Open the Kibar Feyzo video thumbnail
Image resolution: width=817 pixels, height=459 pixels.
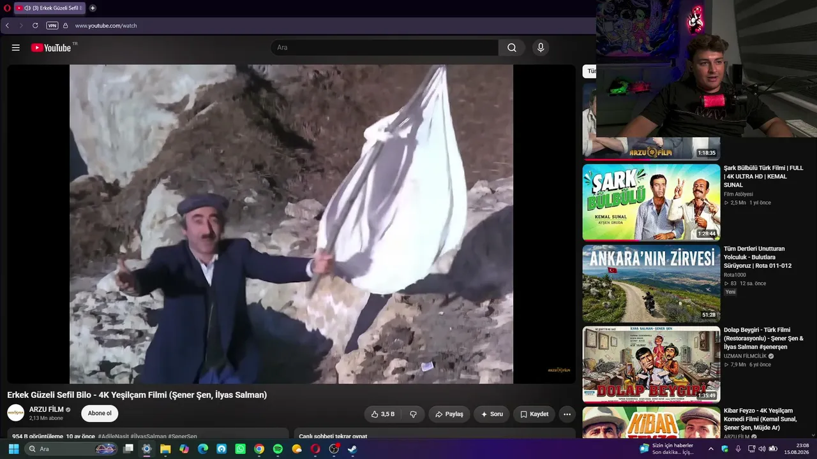(x=651, y=423)
